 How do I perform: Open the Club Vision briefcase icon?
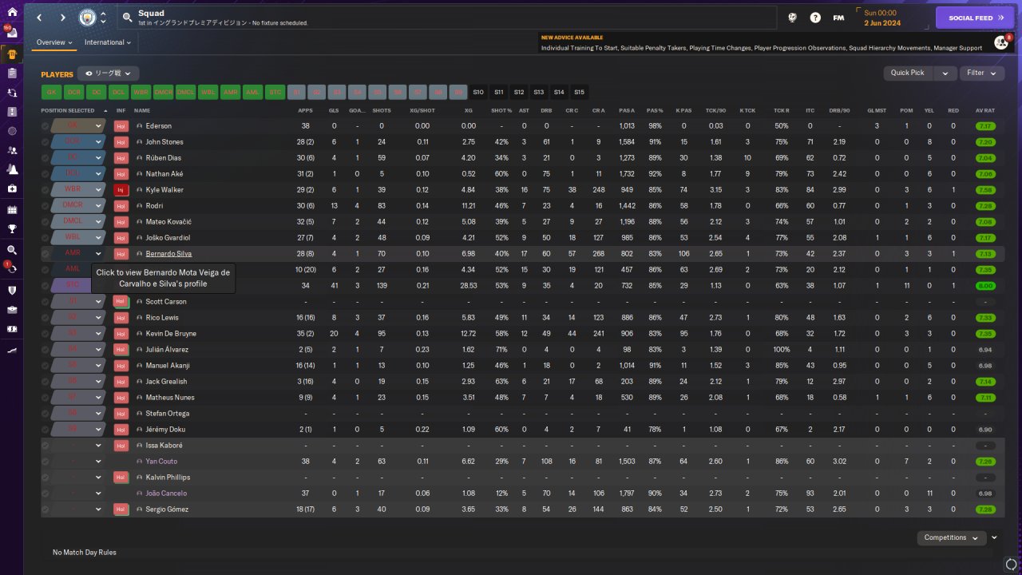coord(12,310)
